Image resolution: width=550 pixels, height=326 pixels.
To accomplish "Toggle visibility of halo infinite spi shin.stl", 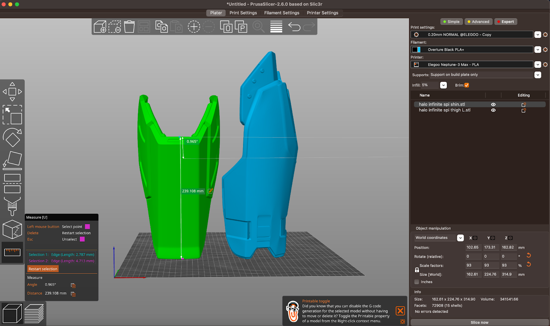I will [x=493, y=104].
